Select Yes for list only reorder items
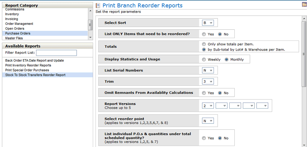307x147 pixels. (204, 34)
